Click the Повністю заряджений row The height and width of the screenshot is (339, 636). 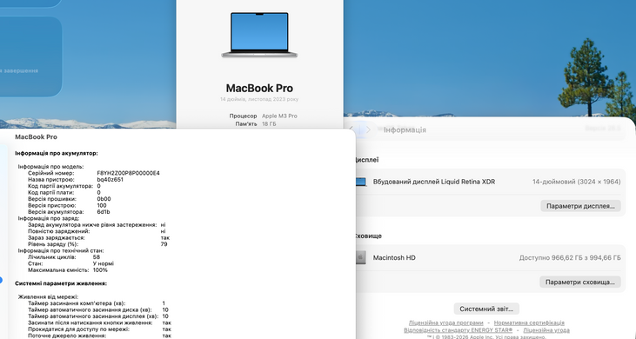pos(97,231)
